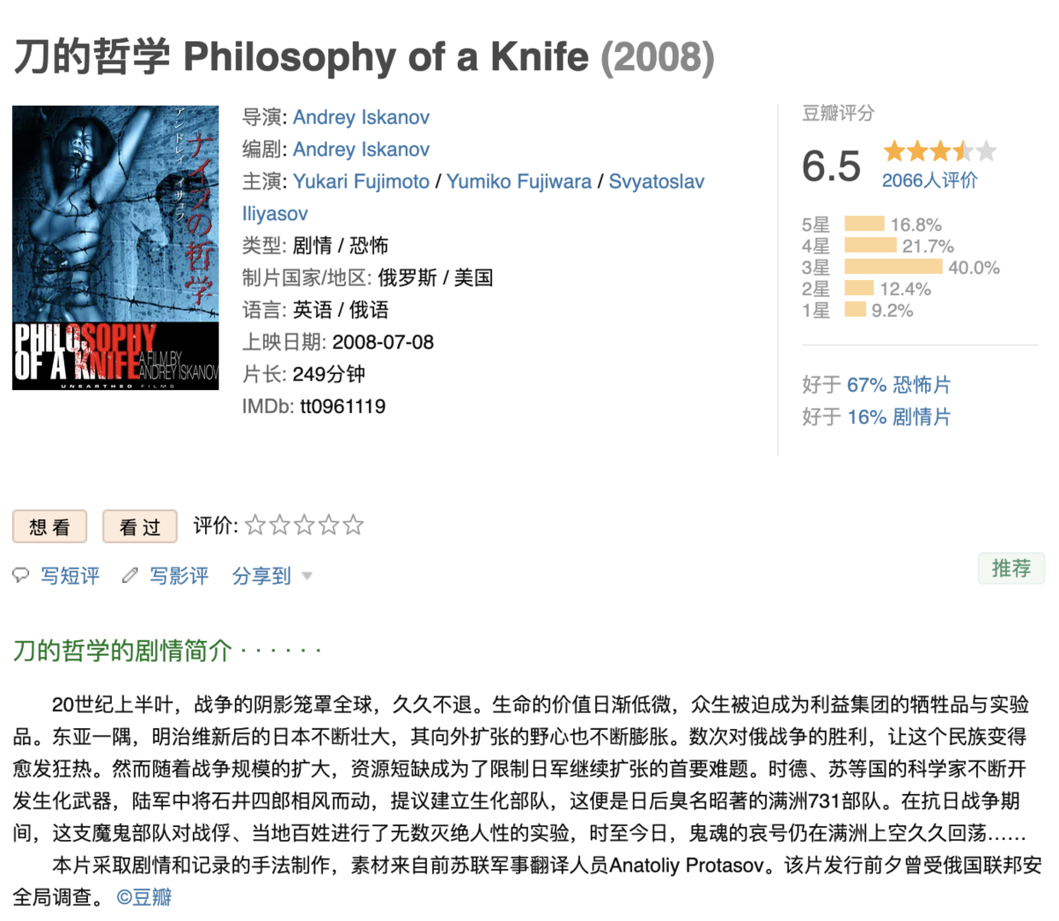The width and height of the screenshot is (1059, 921).
Task: Mark film as 想看
Action: click(x=50, y=527)
